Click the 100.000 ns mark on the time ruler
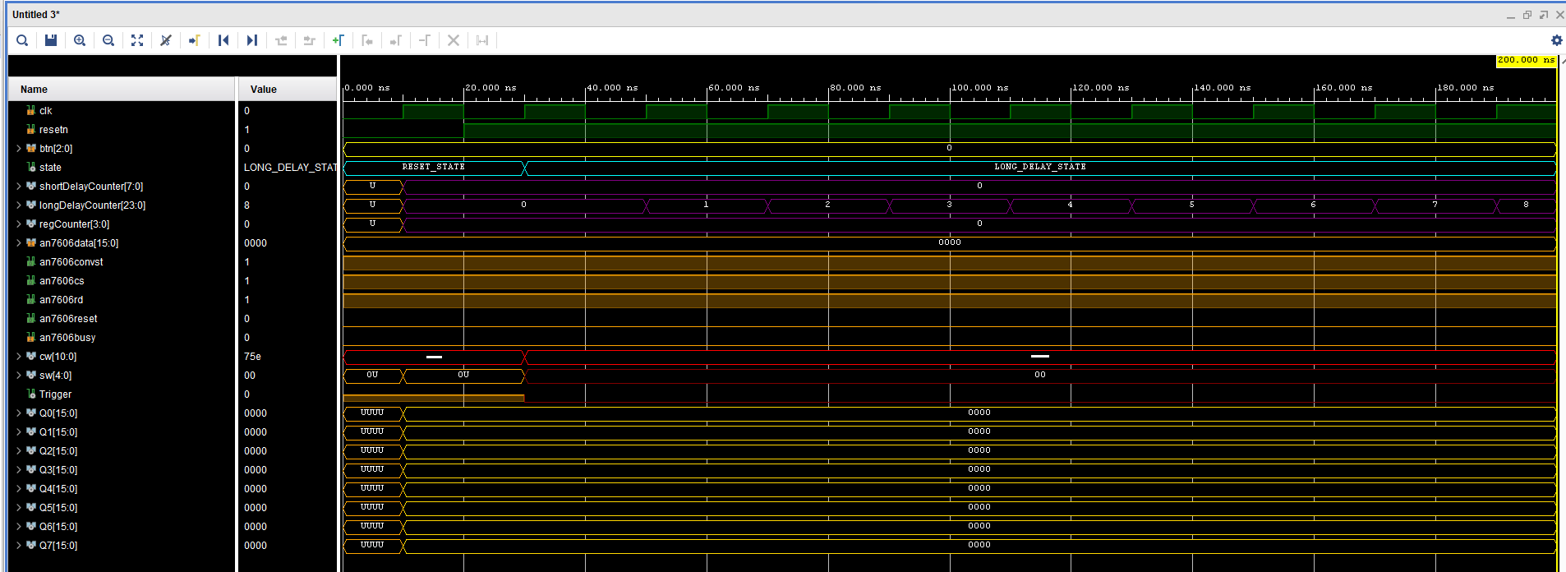 980,88
